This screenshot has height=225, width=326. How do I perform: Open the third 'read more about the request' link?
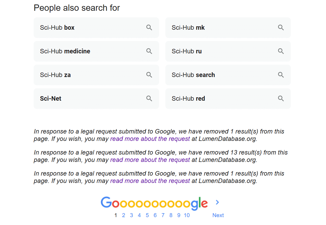150,181
